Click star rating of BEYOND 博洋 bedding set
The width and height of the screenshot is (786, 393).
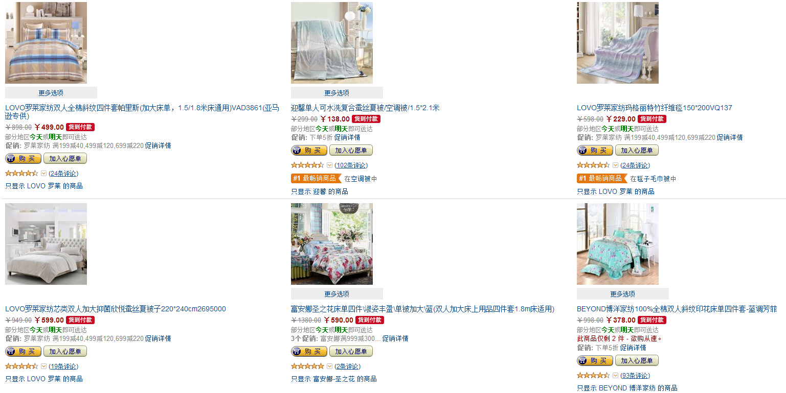click(593, 375)
